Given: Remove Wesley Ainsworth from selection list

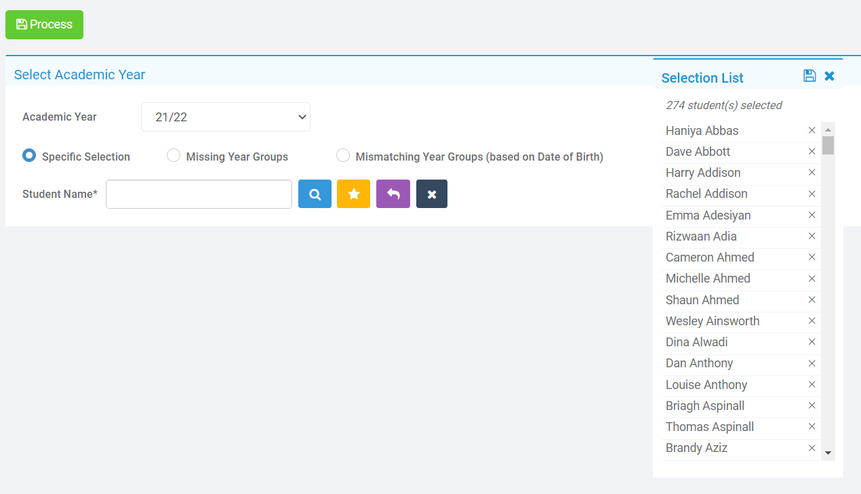Looking at the screenshot, I should [812, 321].
